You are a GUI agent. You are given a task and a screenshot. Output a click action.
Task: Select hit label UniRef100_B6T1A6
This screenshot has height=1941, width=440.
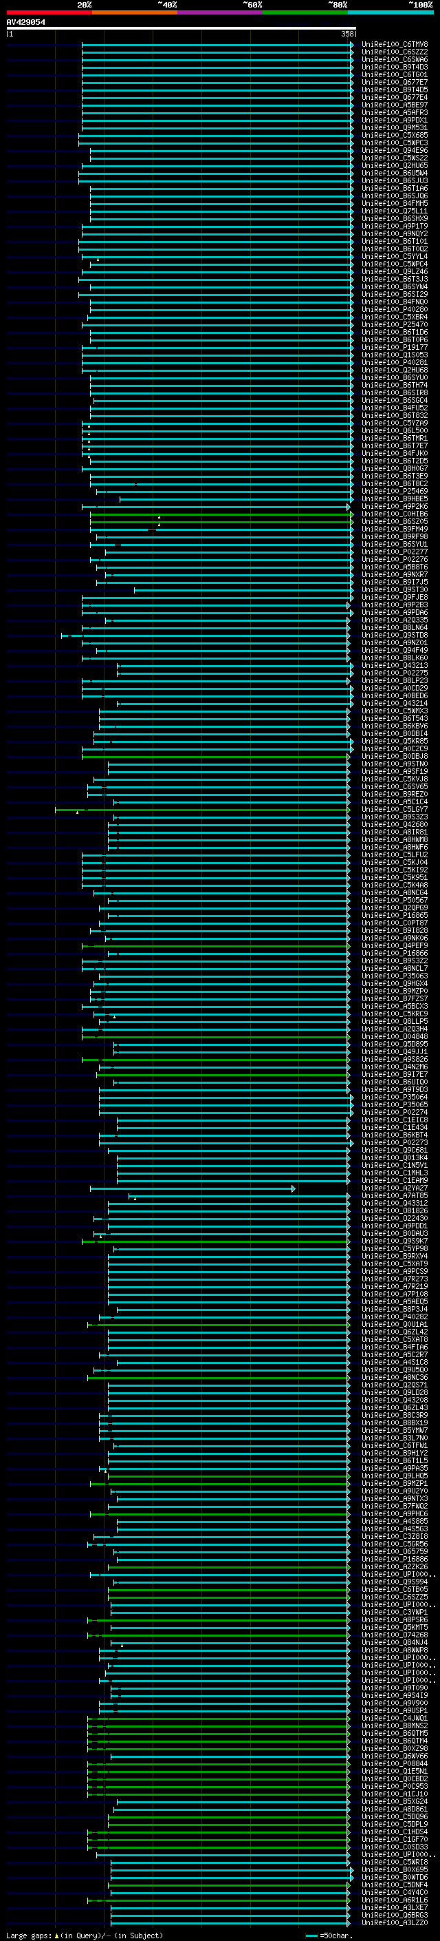(395, 189)
